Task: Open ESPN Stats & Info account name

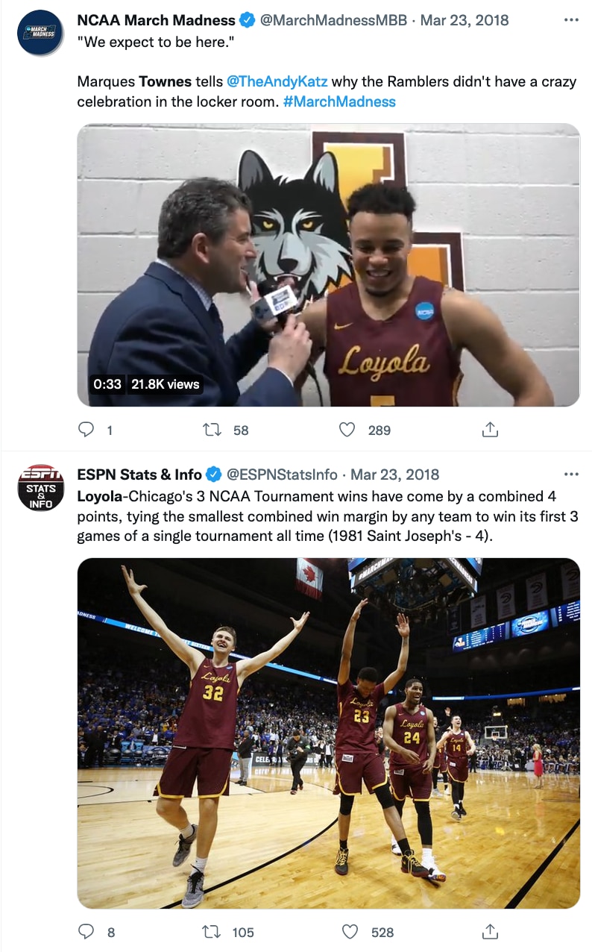Action: [139, 475]
